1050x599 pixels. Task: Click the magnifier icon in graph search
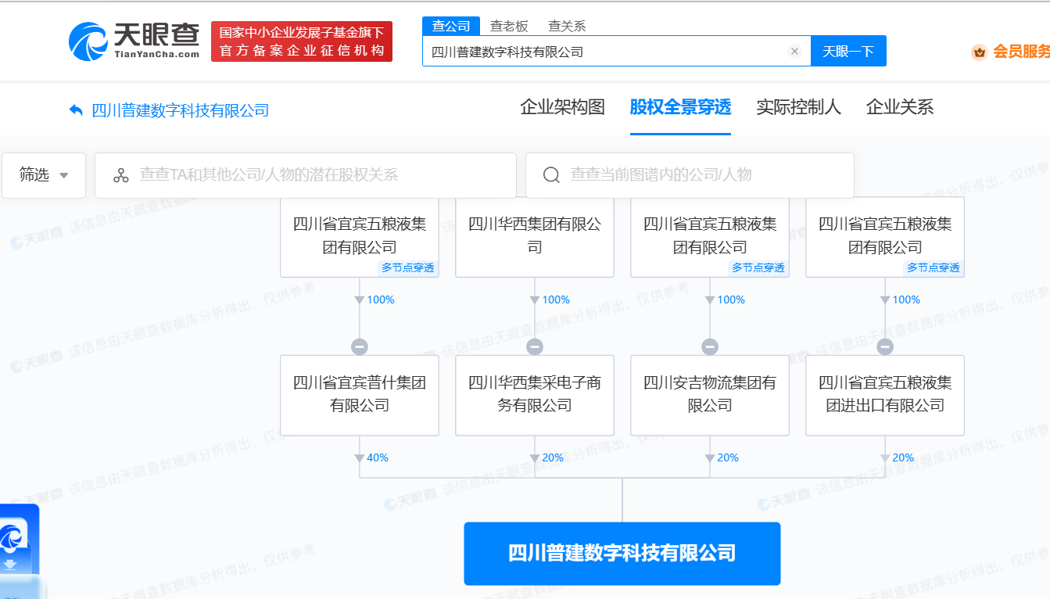551,175
